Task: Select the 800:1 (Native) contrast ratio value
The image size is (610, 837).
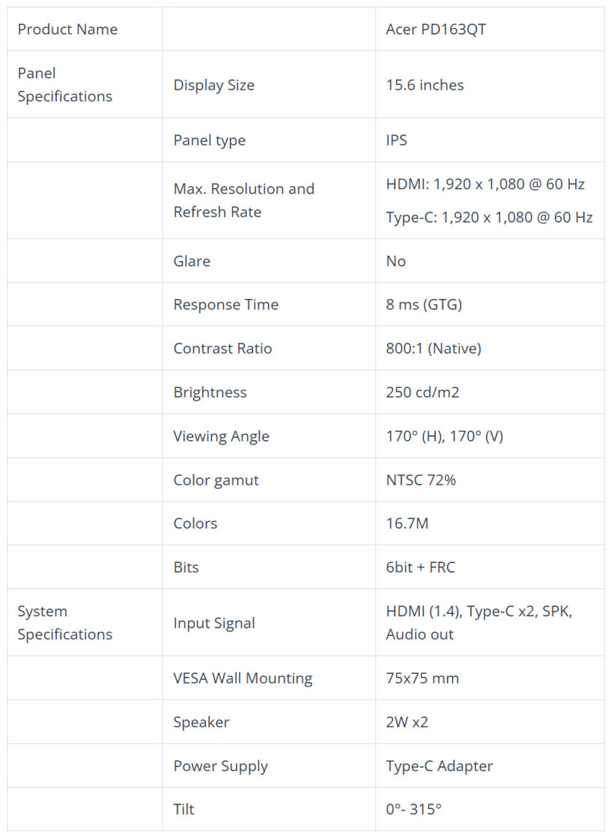Action: pyautogui.click(x=433, y=348)
